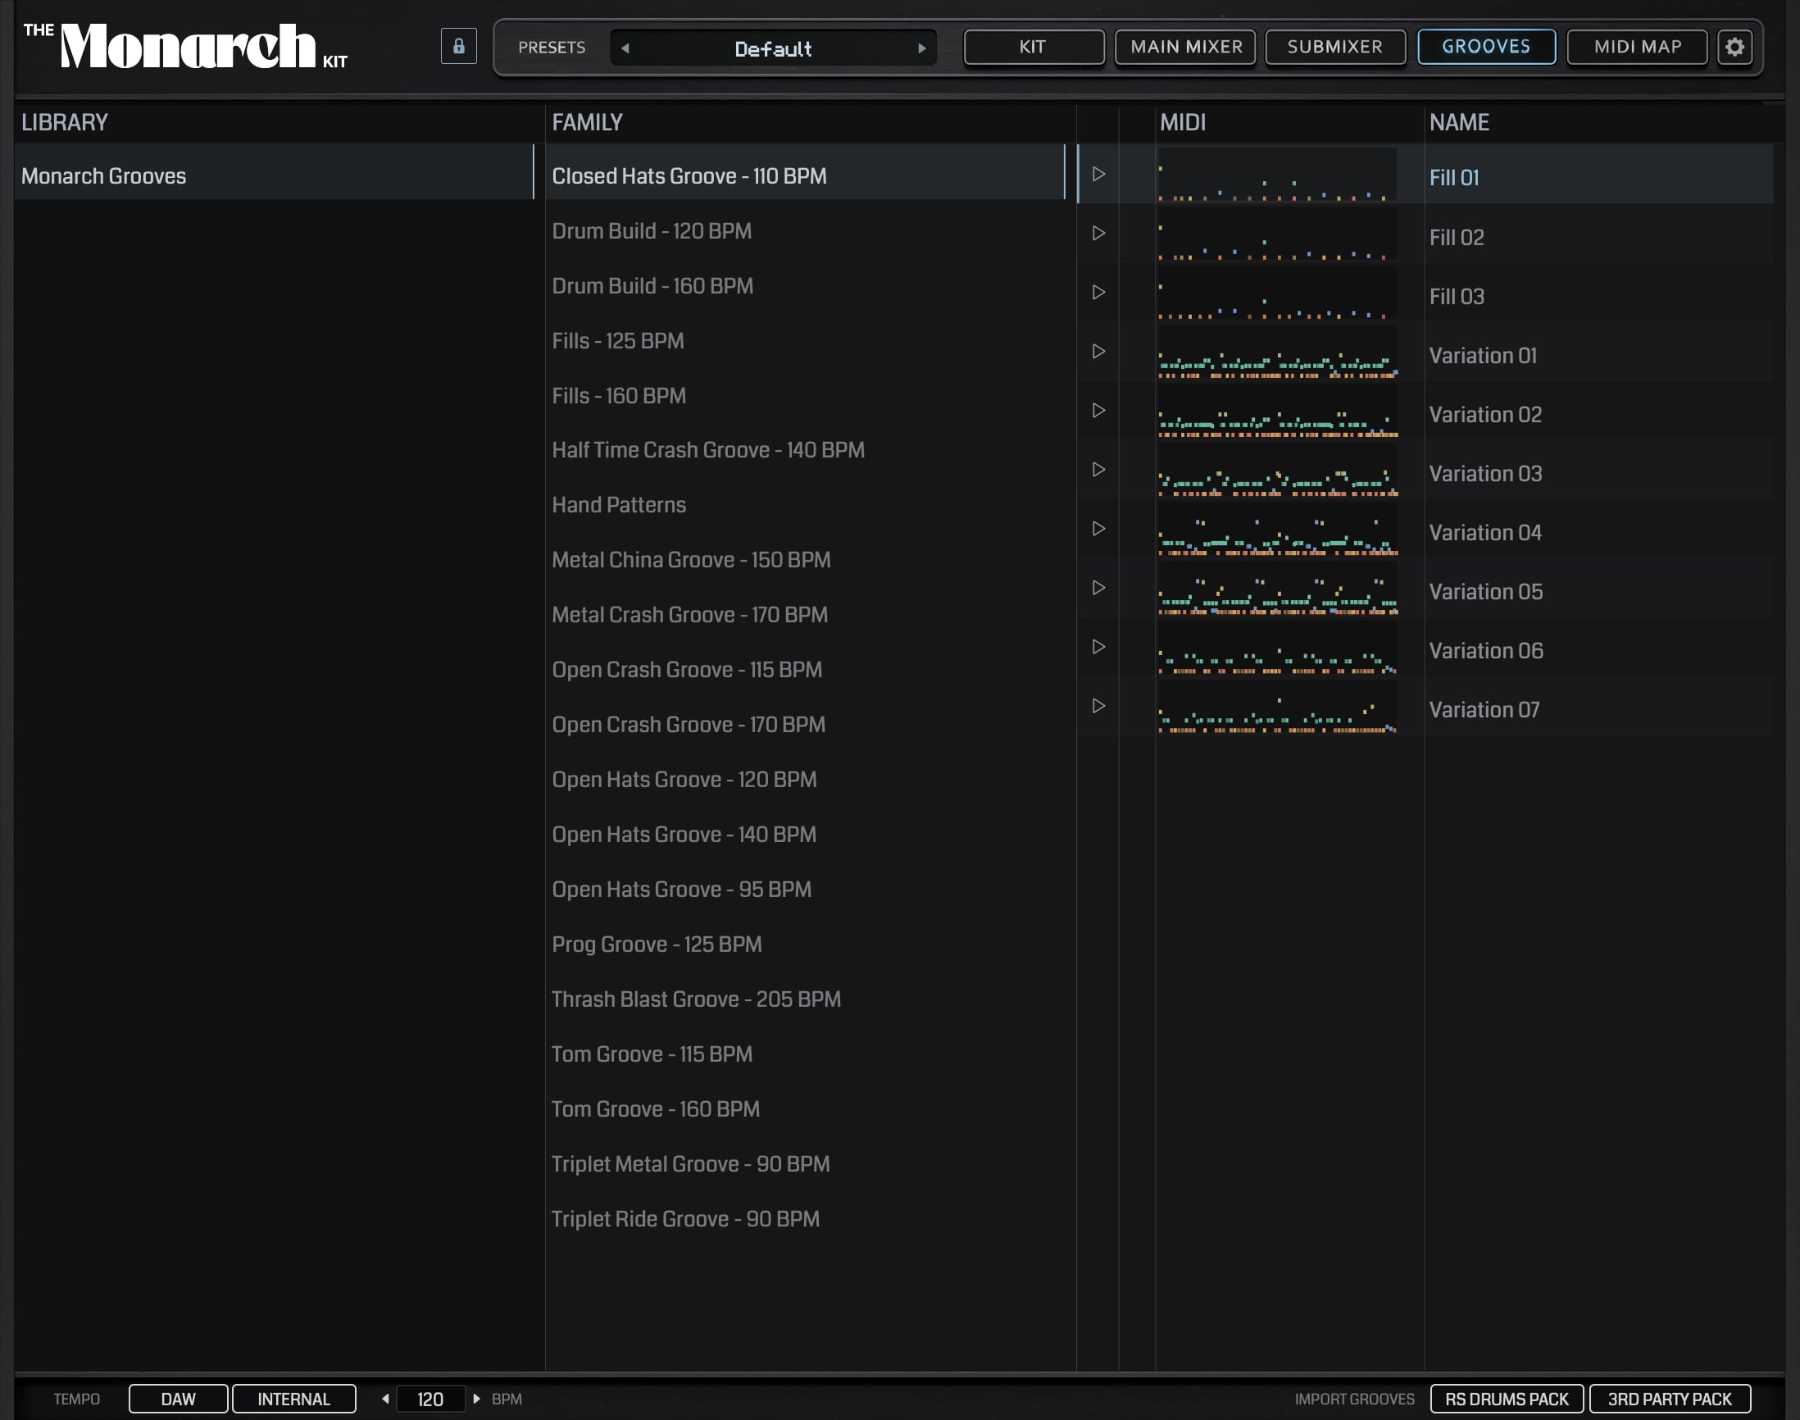
Task: Select Drum Build - 120 BPM family
Action: point(805,230)
